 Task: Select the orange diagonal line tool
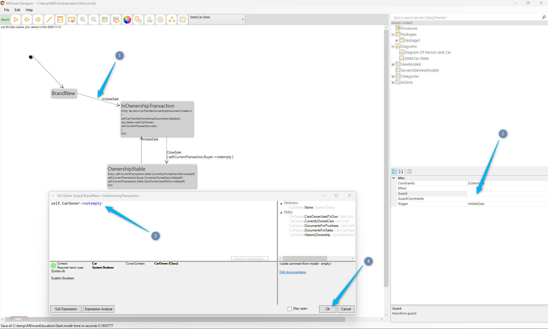[x=49, y=20]
